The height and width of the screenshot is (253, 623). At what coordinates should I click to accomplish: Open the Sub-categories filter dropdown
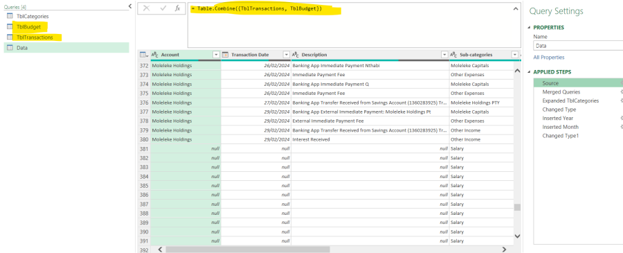[x=515, y=55]
